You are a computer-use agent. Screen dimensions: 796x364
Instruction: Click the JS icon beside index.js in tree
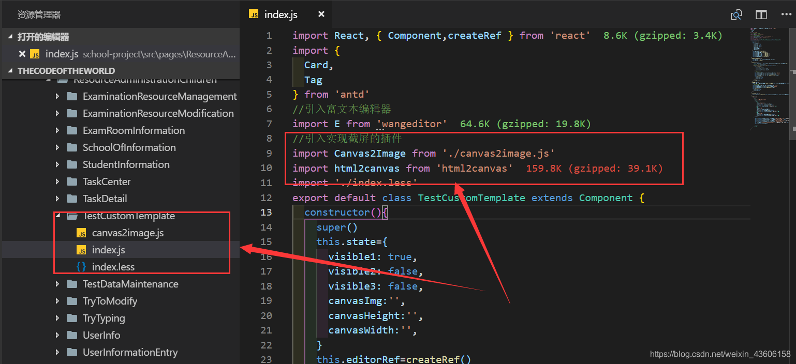click(81, 250)
